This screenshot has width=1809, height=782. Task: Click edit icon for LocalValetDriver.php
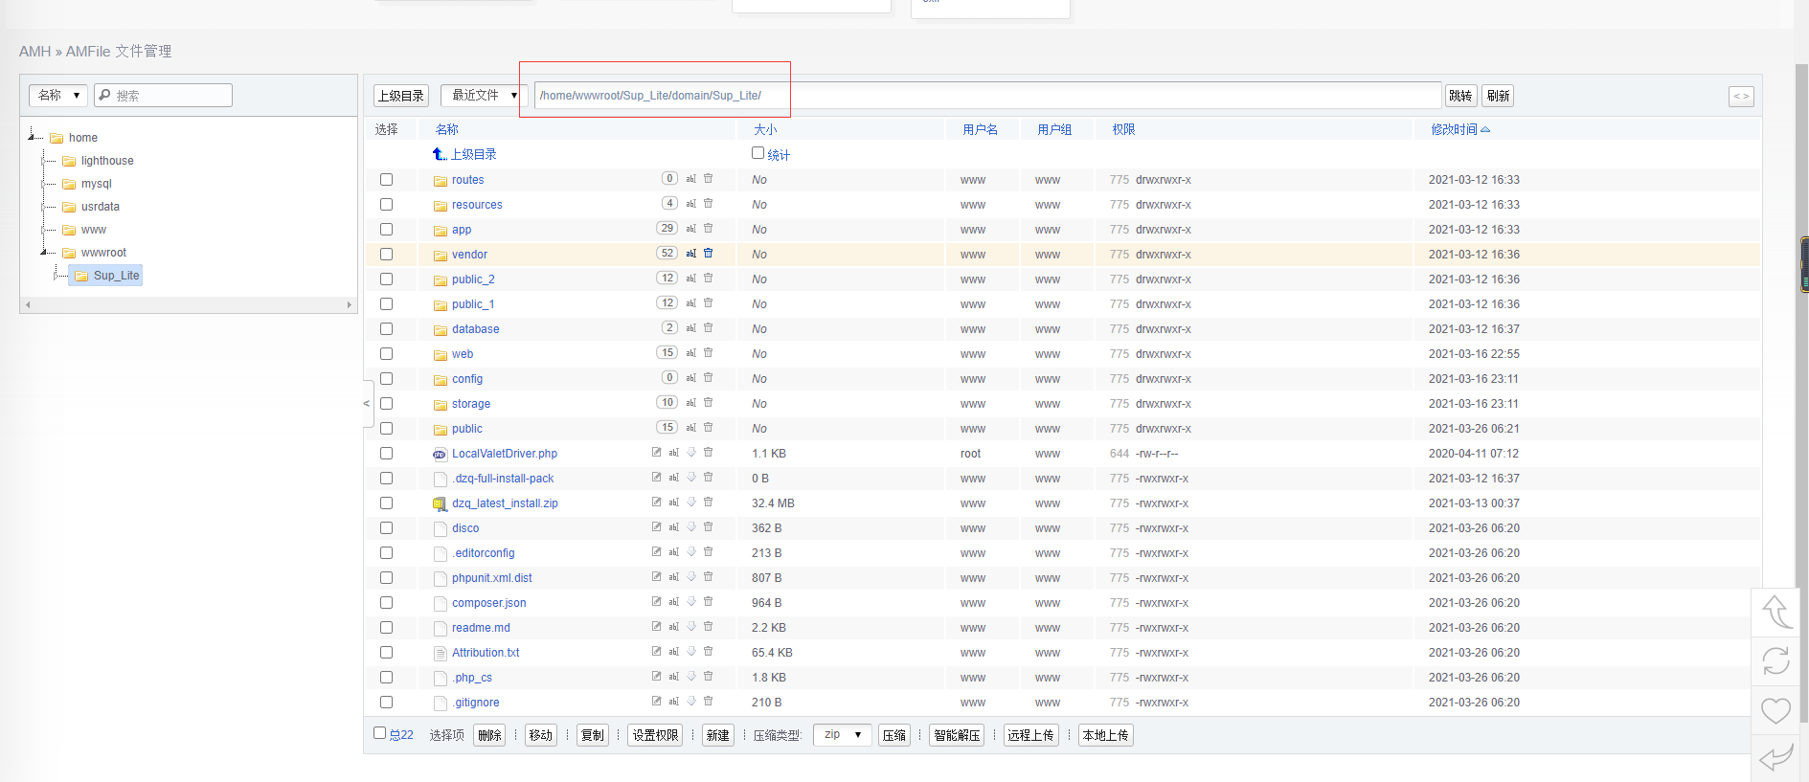pos(657,453)
